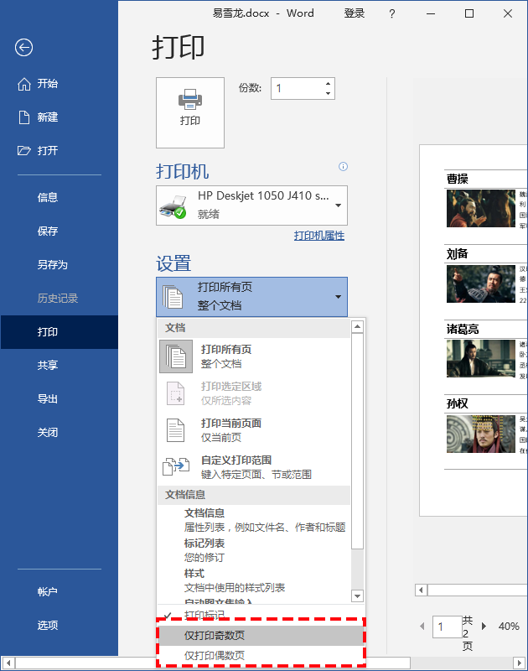The height and width of the screenshot is (671, 528).
Task: Click 另存为 in the sidebar
Action: point(59,265)
